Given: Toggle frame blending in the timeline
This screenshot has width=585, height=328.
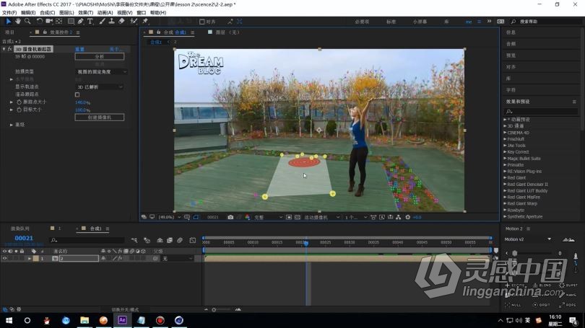Looking at the screenshot, I should click(170, 241).
